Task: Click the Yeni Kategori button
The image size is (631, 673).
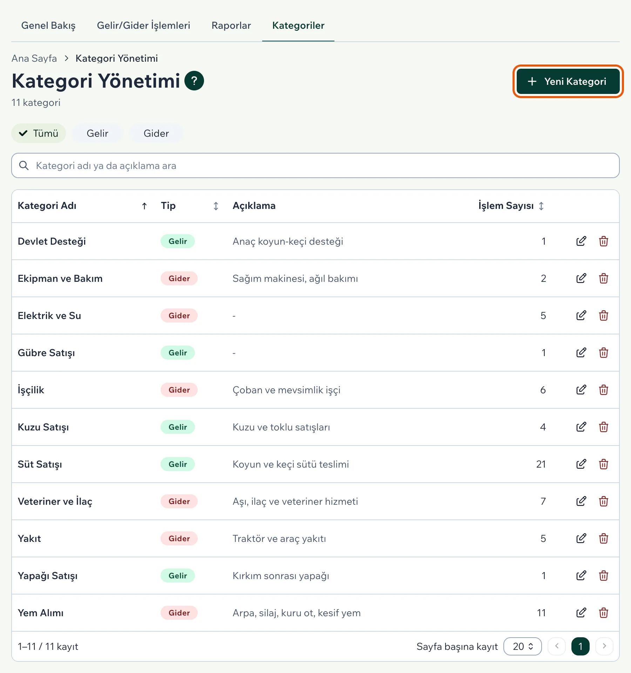Action: tap(568, 81)
